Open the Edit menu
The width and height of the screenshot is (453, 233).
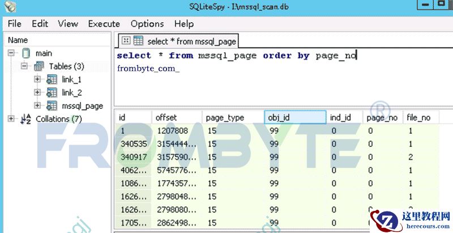pyautogui.click(x=40, y=24)
